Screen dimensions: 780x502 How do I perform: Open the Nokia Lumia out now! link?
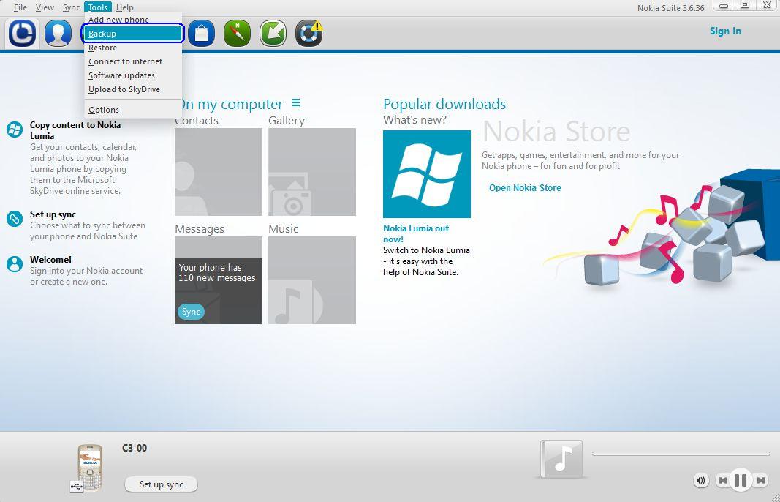[416, 233]
